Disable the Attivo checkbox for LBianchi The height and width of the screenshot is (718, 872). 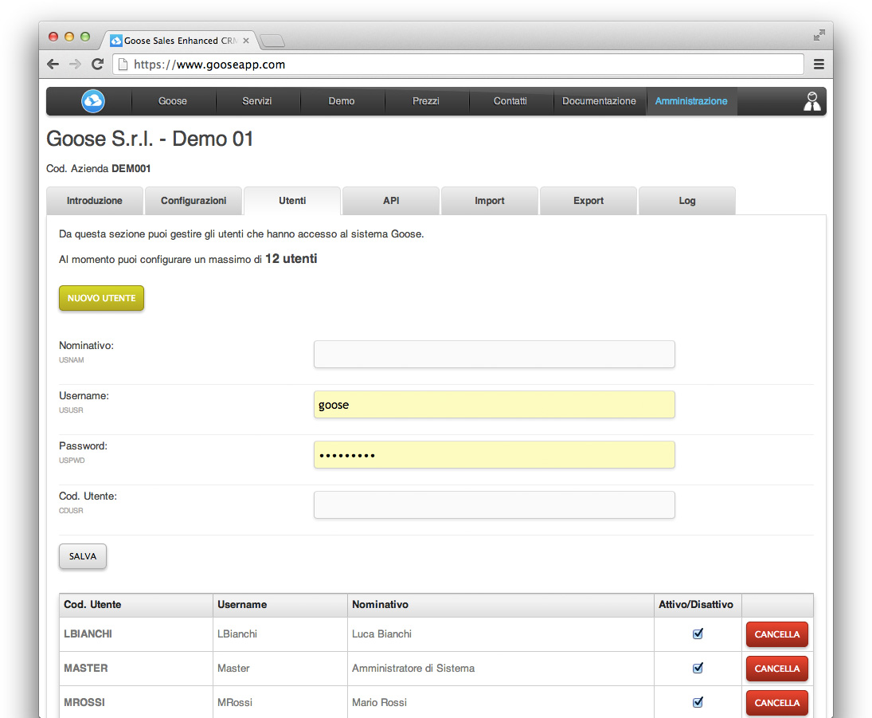coord(698,634)
